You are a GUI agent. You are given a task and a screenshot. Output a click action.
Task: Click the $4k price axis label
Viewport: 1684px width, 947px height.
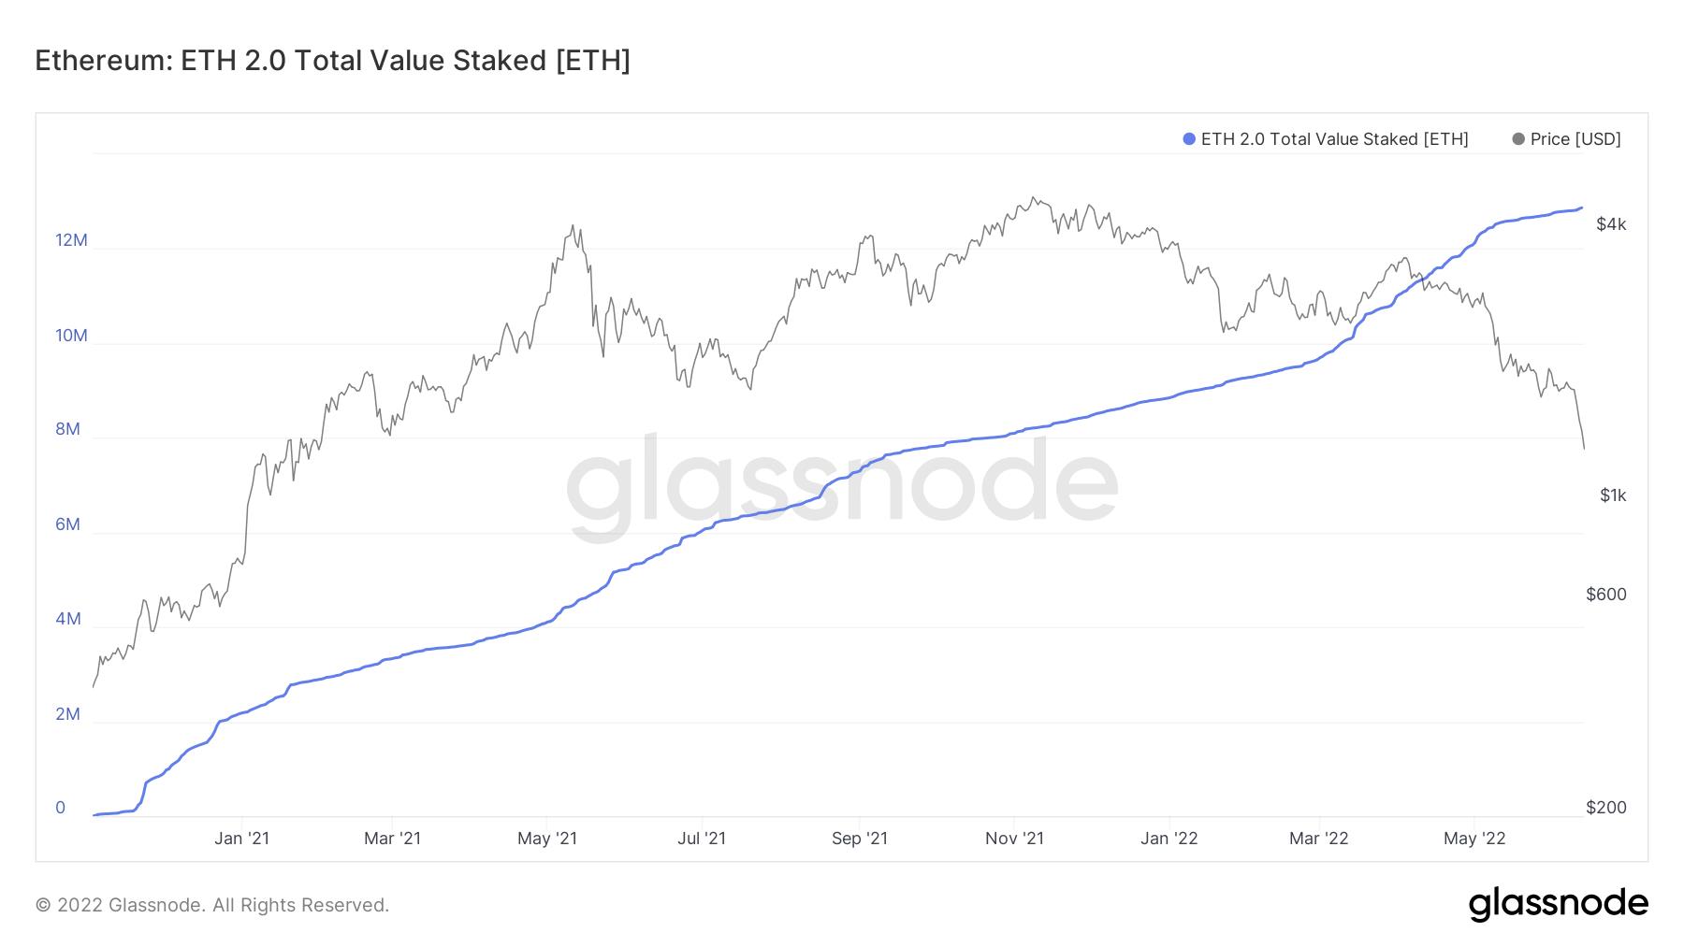point(1611,224)
